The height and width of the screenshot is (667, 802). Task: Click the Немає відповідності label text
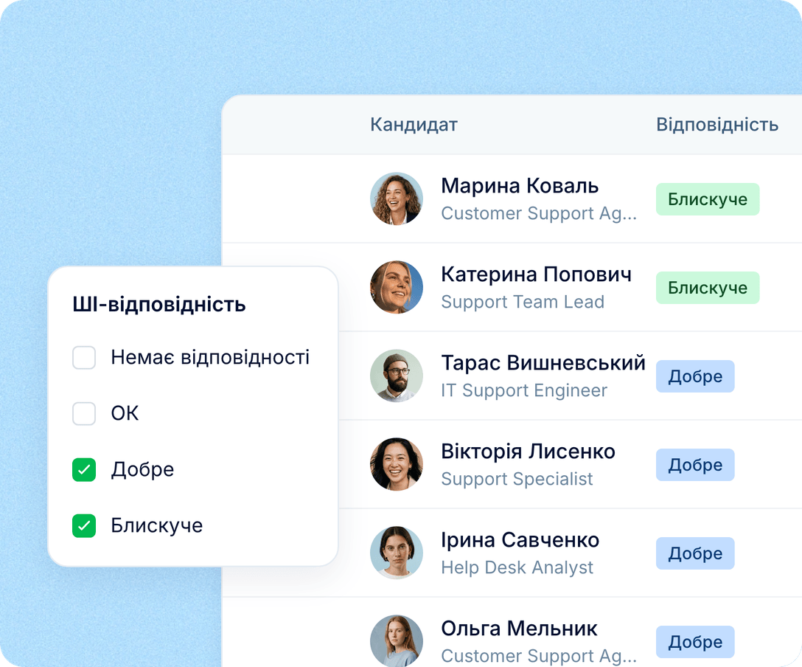click(210, 357)
